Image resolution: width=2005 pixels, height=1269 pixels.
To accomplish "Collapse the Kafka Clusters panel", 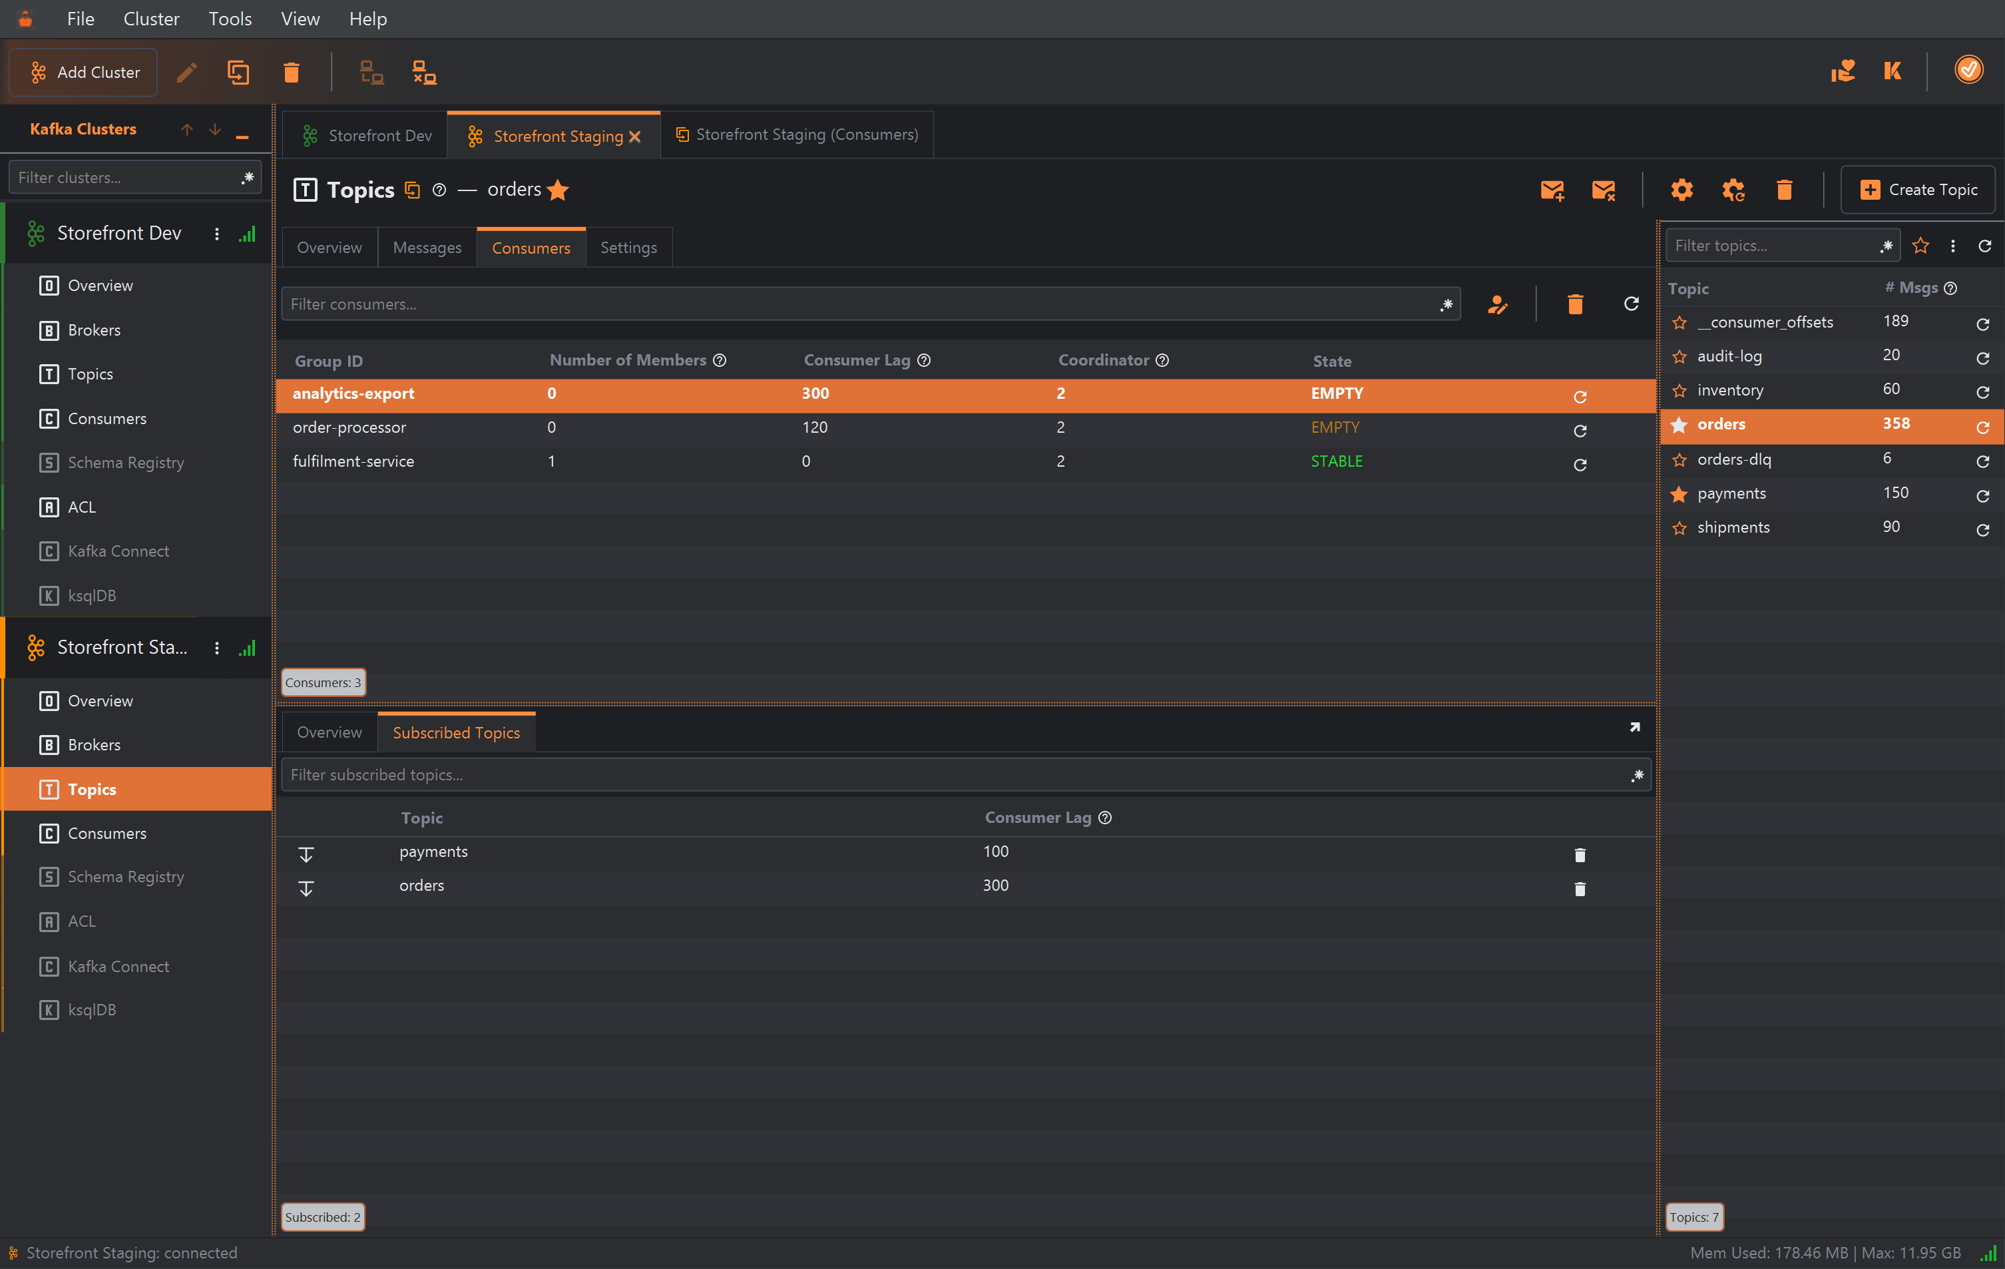I will 242,136.
